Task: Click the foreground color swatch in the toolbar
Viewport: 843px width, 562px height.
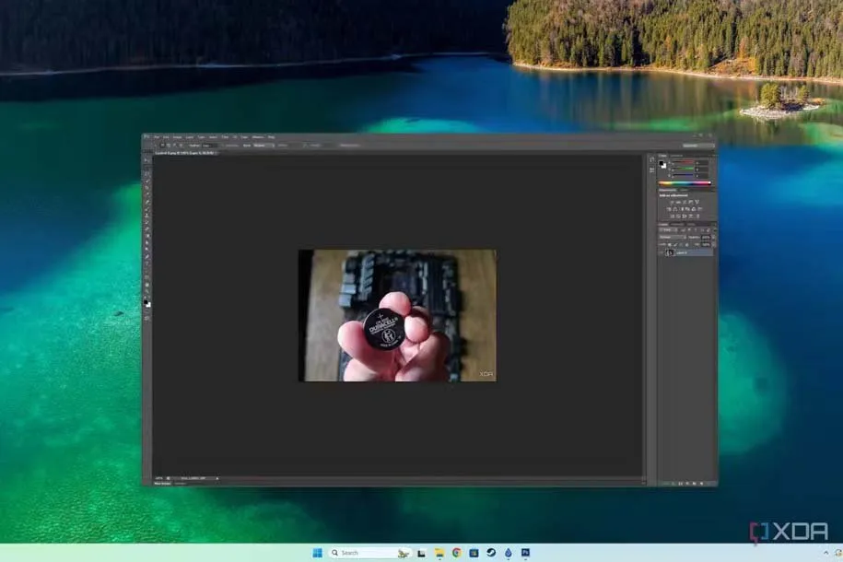Action: (146, 300)
